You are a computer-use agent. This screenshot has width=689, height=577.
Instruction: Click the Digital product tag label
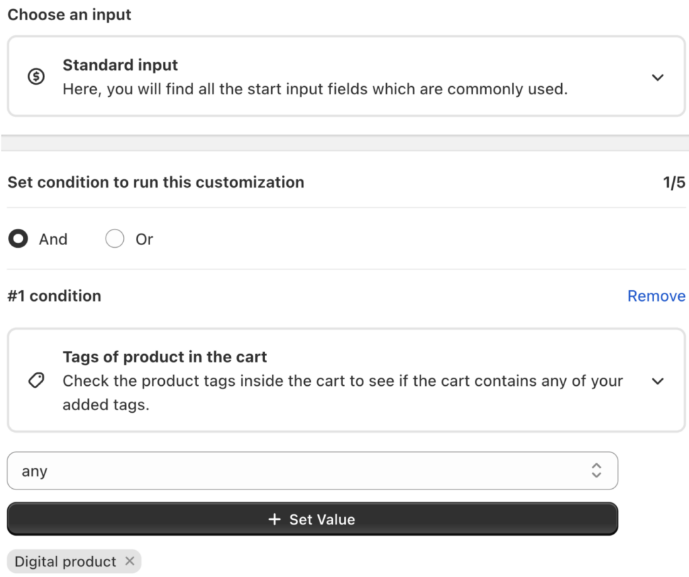coord(65,562)
